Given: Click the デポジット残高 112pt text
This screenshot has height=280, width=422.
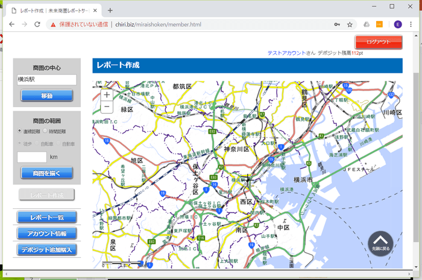Looking at the screenshot, I should pos(340,53).
